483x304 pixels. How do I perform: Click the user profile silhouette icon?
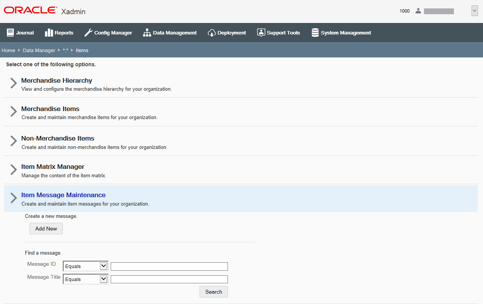point(418,11)
